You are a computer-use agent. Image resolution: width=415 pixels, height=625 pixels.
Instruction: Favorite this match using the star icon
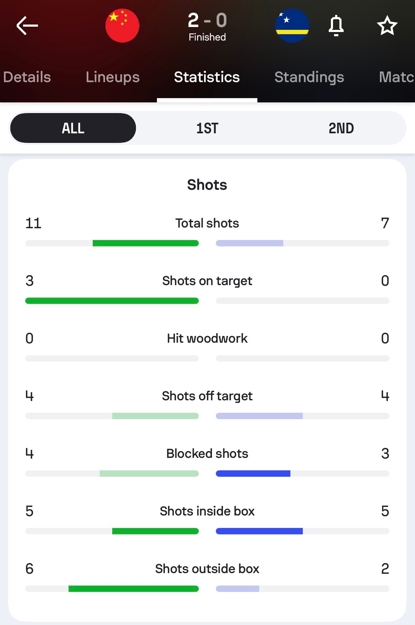(387, 25)
